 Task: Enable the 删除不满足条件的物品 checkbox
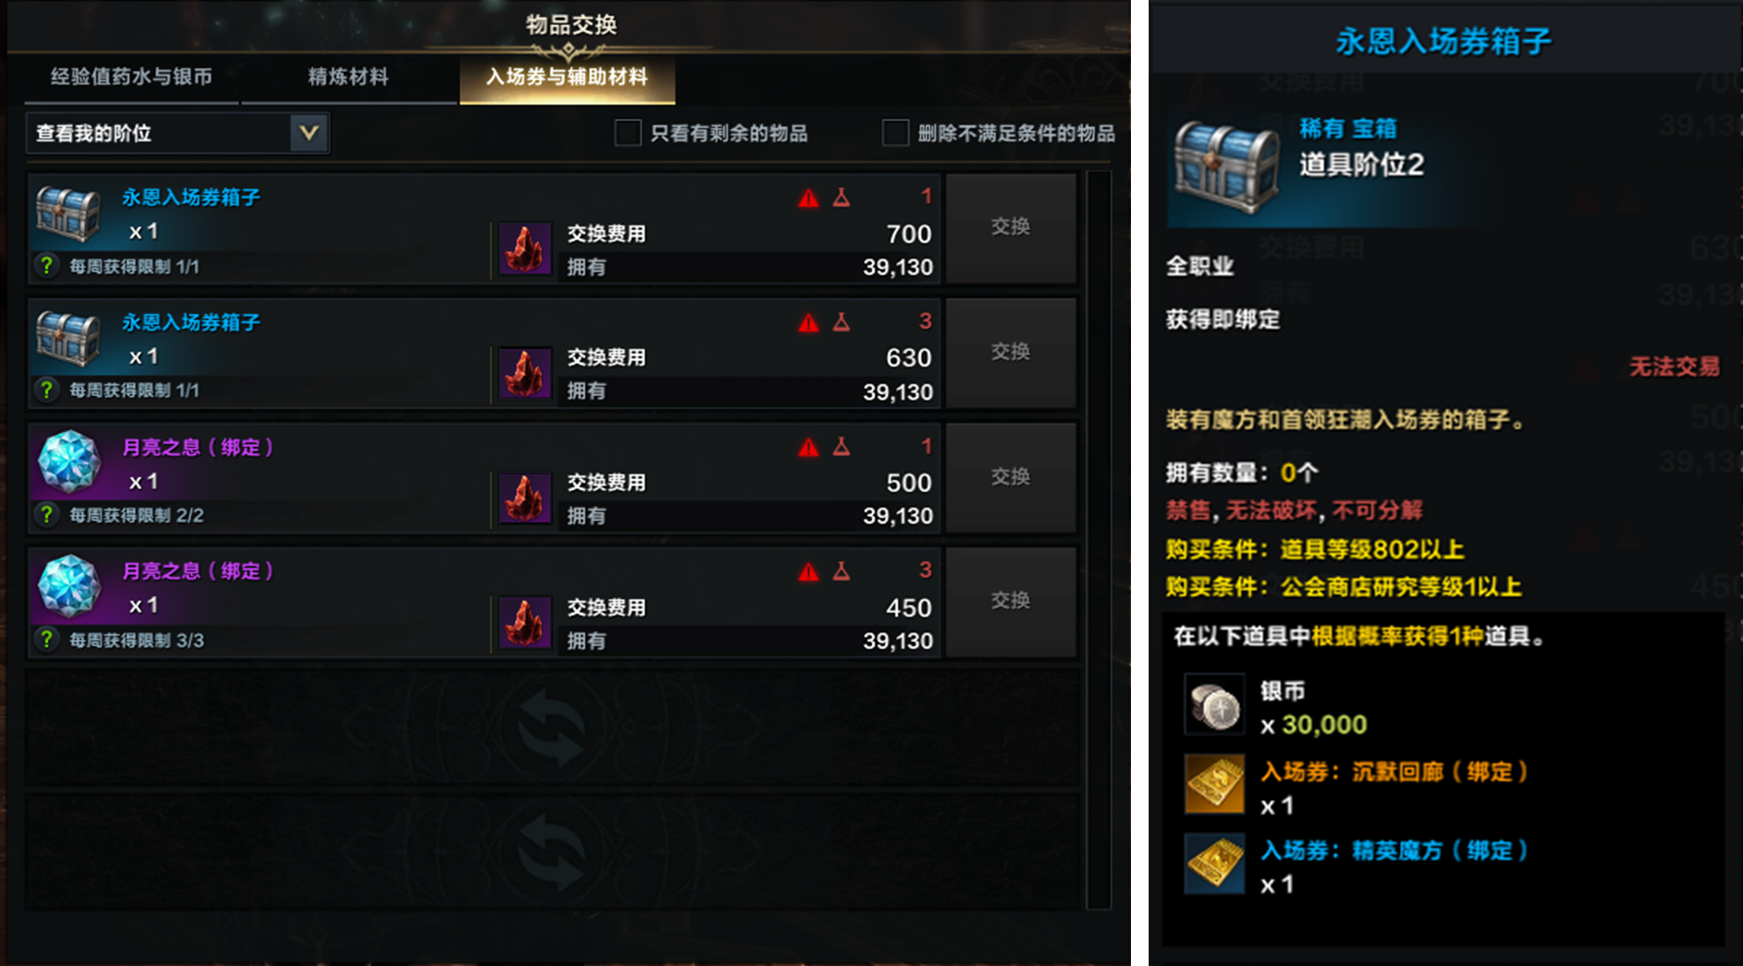point(895,133)
